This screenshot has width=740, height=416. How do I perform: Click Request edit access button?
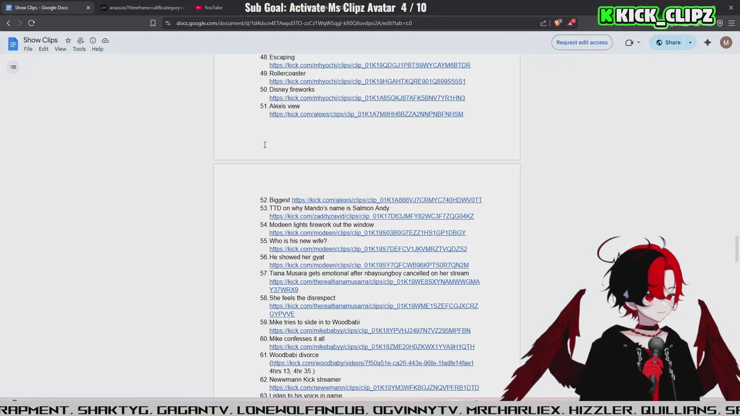(x=582, y=42)
